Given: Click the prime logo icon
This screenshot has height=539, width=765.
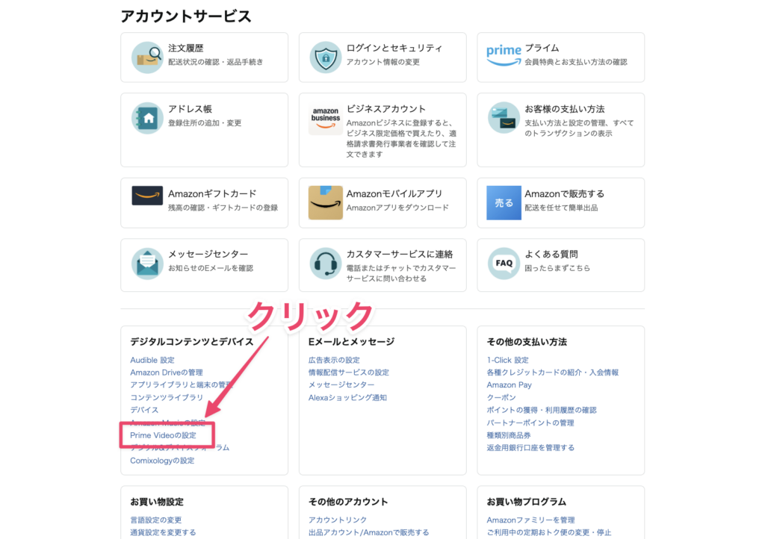Looking at the screenshot, I should pyautogui.click(x=504, y=55).
